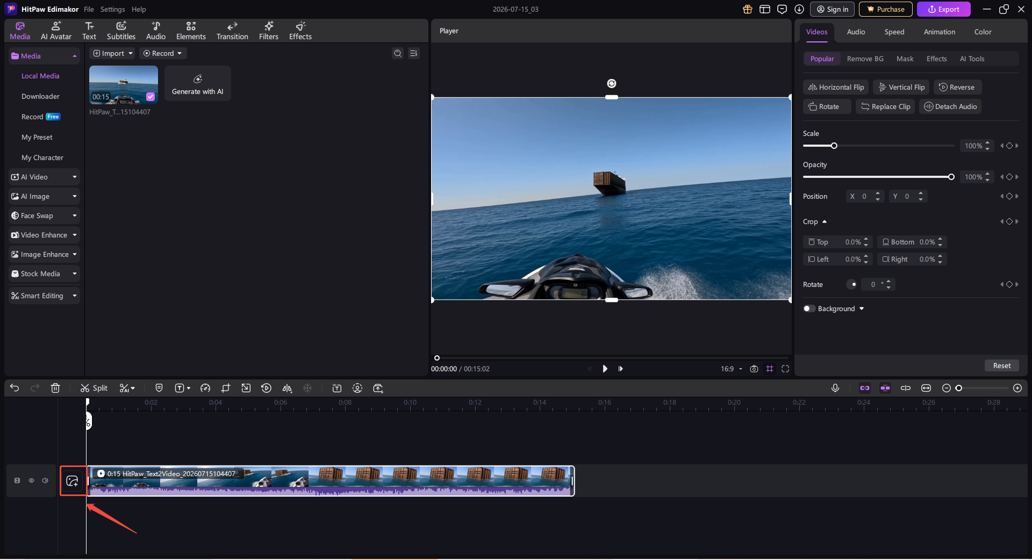Click the AI portrait icon in timeline toolbar

tap(357, 388)
